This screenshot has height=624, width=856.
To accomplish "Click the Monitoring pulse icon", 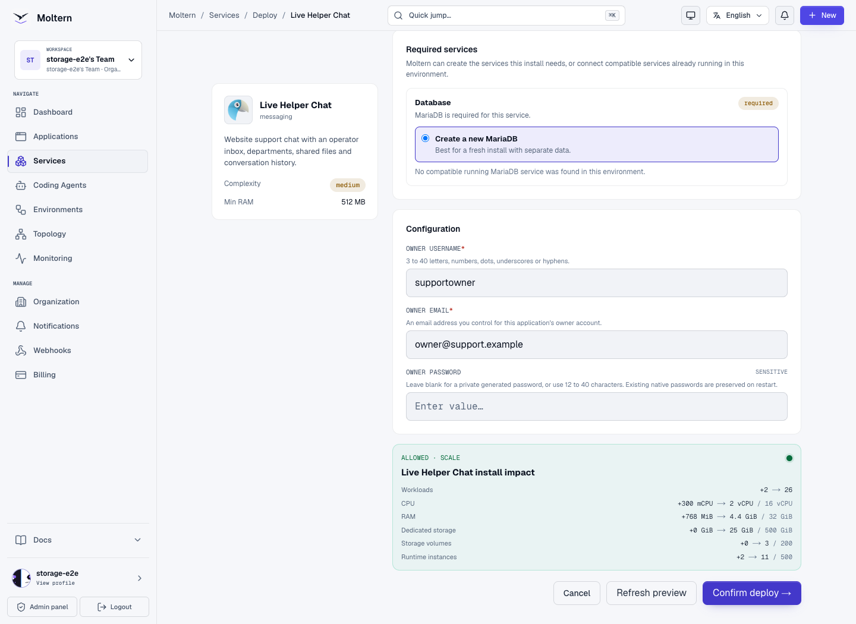I will pyautogui.click(x=21, y=259).
